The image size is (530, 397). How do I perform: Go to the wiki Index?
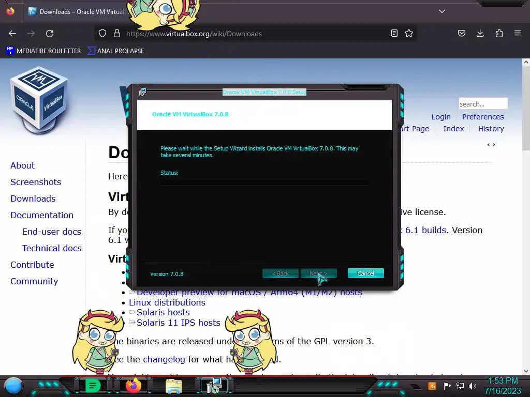[453, 129]
